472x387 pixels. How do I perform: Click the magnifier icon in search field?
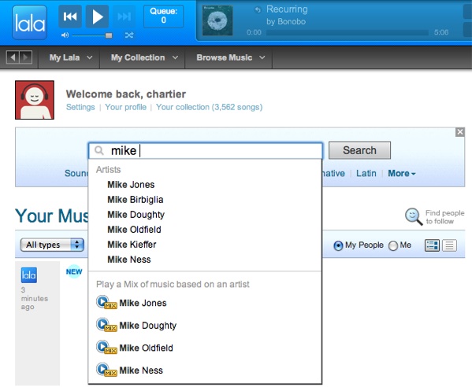99,150
